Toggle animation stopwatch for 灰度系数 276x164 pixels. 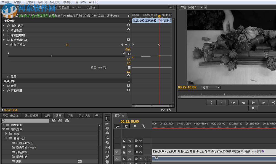[x=11, y=45]
